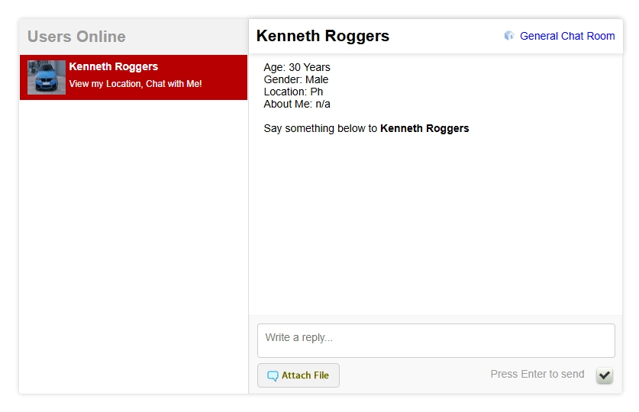The height and width of the screenshot is (412, 639).
Task: Click the Age: 30 Years profile line
Action: tap(297, 67)
